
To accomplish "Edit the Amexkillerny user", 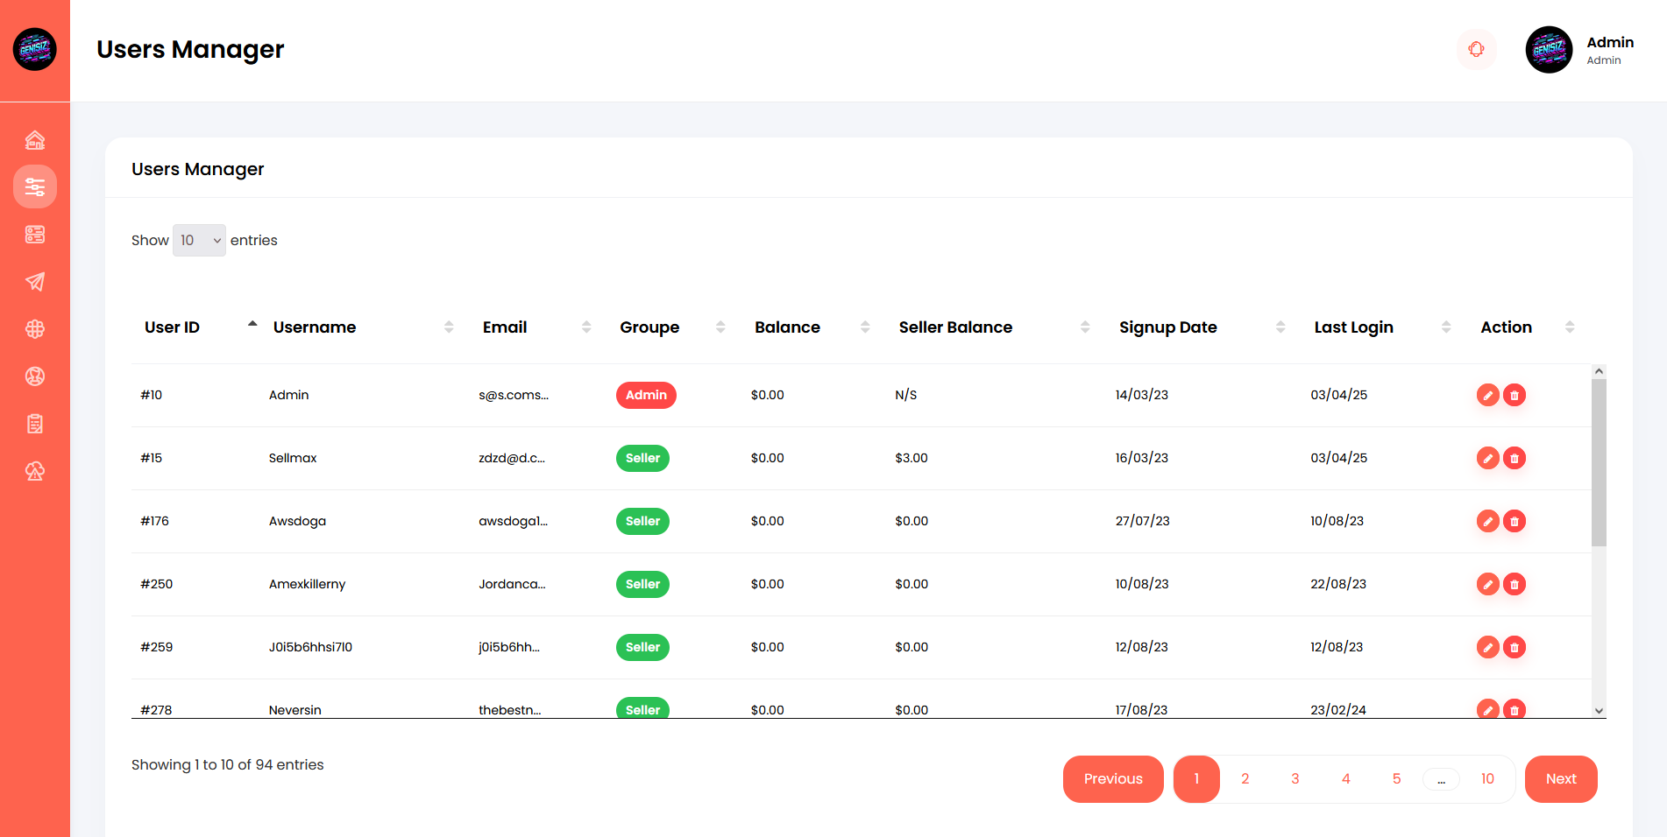I will 1488,584.
